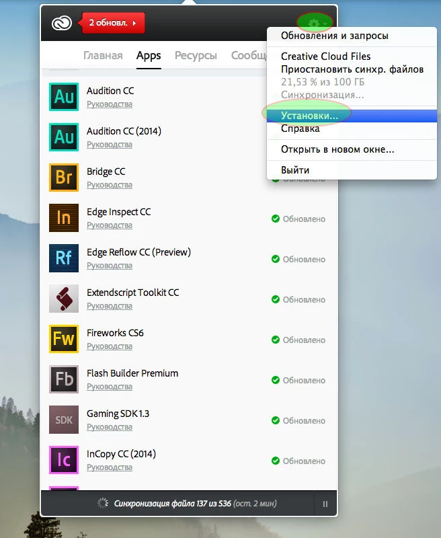Click the Edge Reflow Rf icon
The height and width of the screenshot is (538, 441).
tap(64, 258)
